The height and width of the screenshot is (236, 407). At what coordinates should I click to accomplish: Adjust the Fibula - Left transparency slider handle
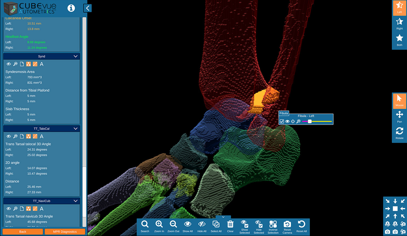coord(310,121)
